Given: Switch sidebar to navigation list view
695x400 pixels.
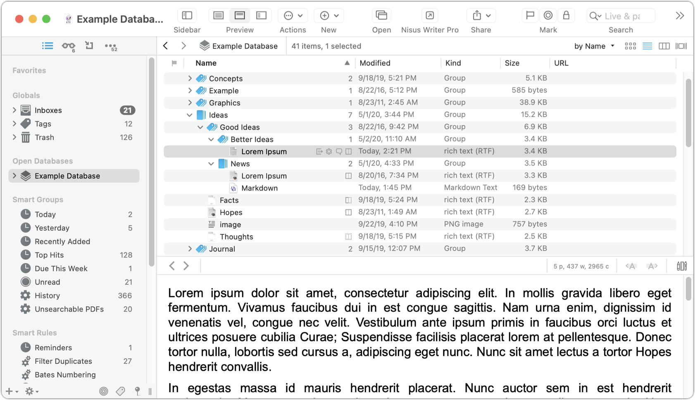Looking at the screenshot, I should click(x=48, y=46).
